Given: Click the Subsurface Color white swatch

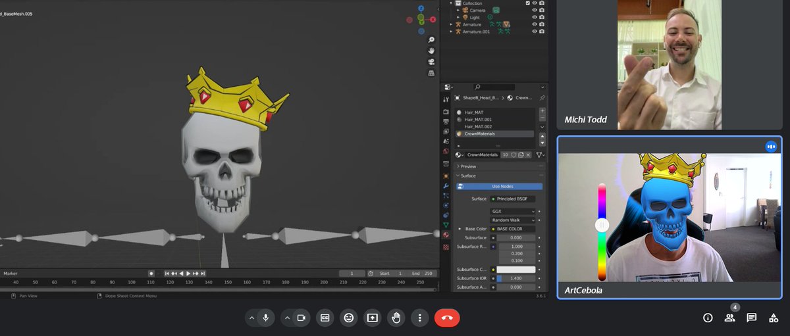Looking at the screenshot, I should click(517, 270).
